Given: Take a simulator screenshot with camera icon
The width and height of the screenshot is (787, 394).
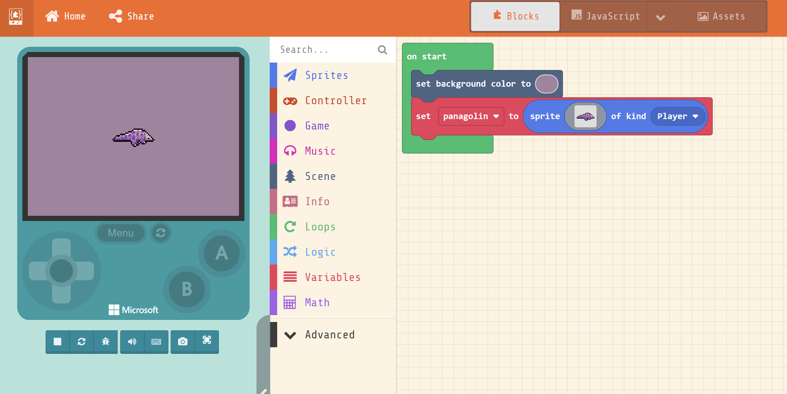Looking at the screenshot, I should [x=183, y=341].
